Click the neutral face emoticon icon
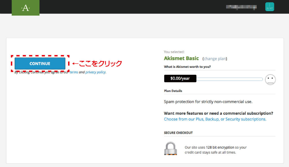Image resolution: width=289 pixels, height=167 pixels. (270, 80)
